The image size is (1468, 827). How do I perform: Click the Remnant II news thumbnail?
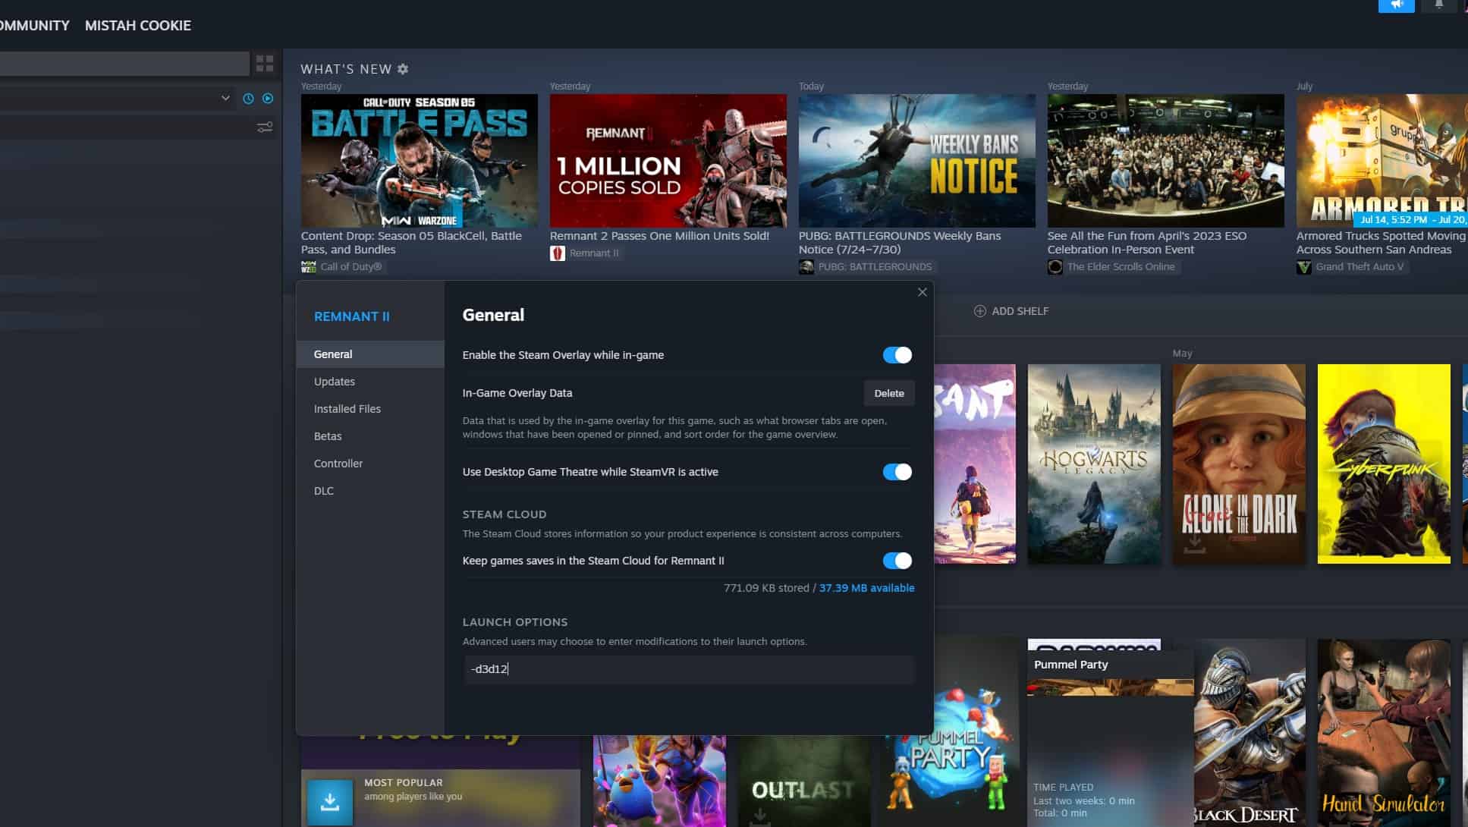(668, 160)
